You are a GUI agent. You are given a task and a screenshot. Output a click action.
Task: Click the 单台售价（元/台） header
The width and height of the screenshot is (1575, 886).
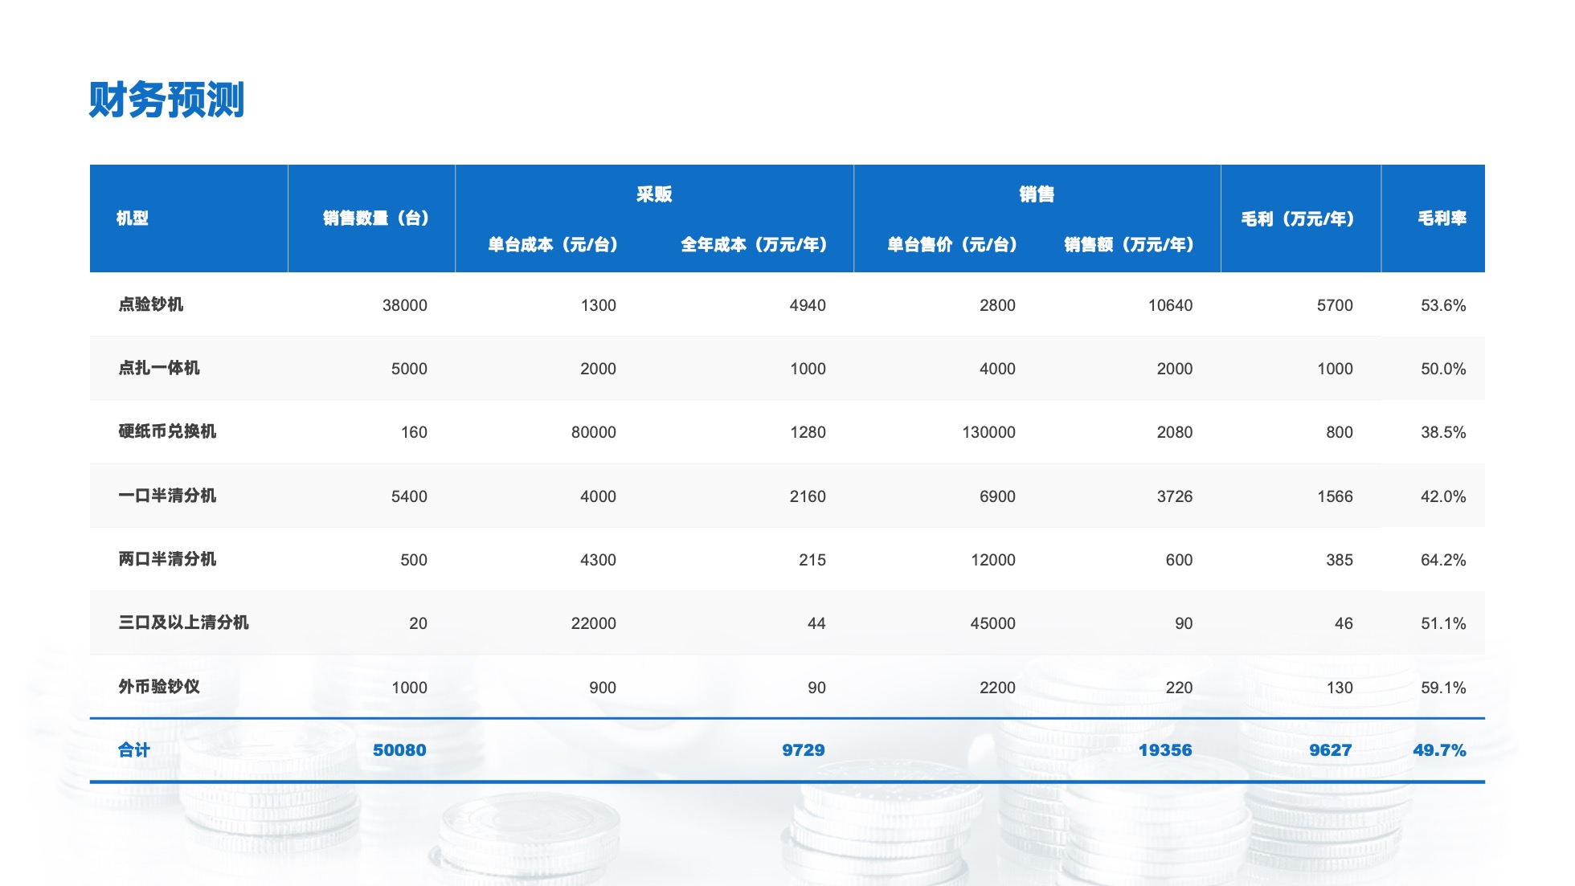(952, 245)
